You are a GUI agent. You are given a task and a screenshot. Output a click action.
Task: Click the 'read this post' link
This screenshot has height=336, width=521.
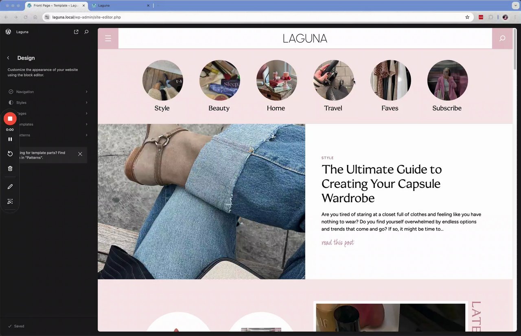coord(337,242)
